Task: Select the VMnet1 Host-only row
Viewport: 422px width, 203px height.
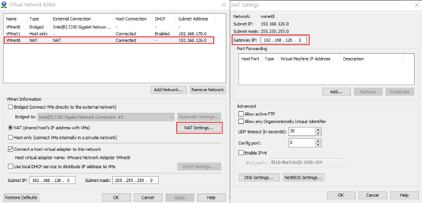Action: coord(109,34)
